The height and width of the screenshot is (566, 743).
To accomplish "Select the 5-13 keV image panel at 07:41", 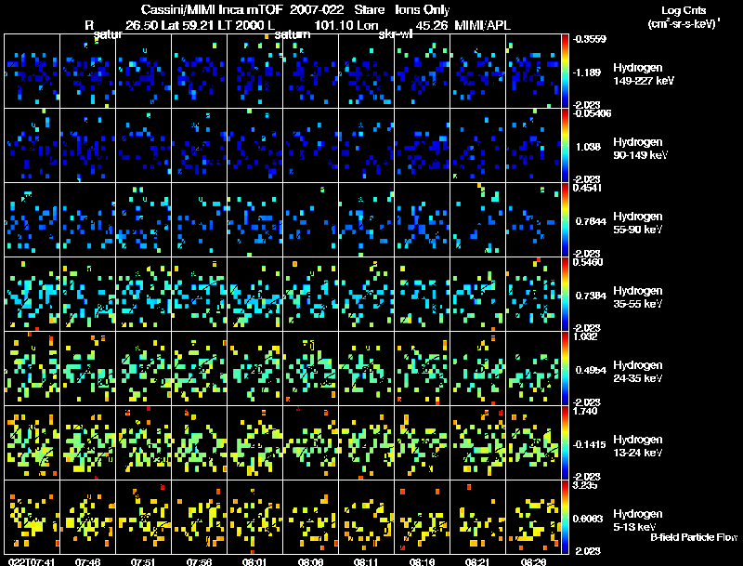I will pyautogui.click(x=32, y=518).
